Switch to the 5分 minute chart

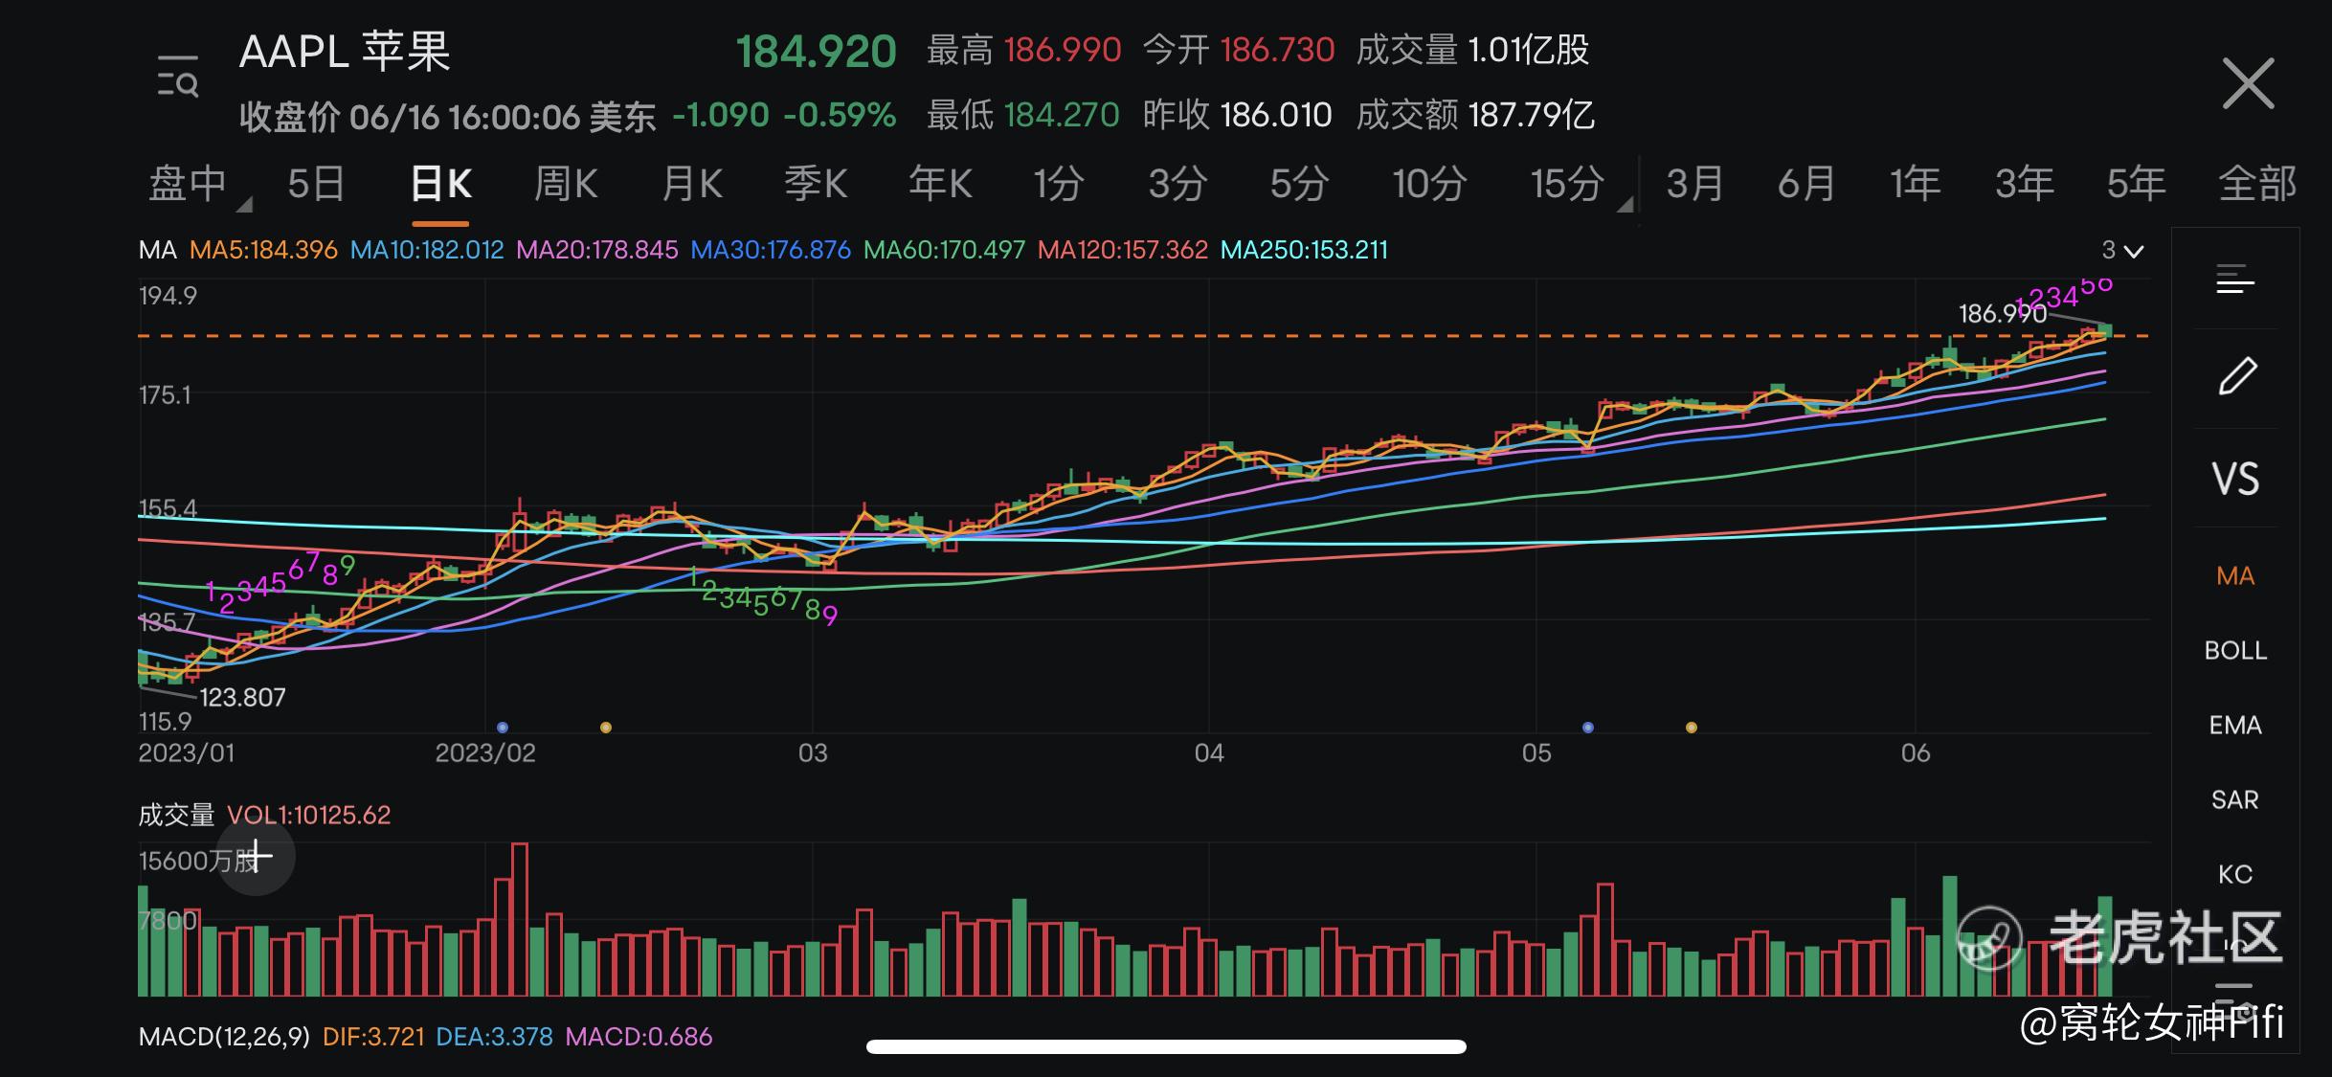(1299, 183)
